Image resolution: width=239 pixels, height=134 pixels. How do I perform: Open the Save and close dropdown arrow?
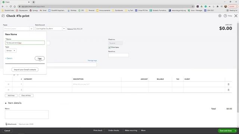tap(235, 131)
